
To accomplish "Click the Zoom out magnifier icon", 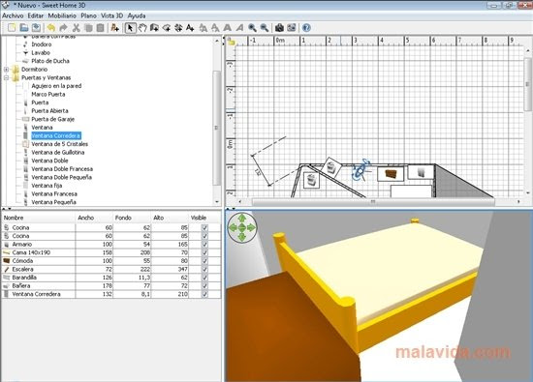I will click(x=265, y=28).
